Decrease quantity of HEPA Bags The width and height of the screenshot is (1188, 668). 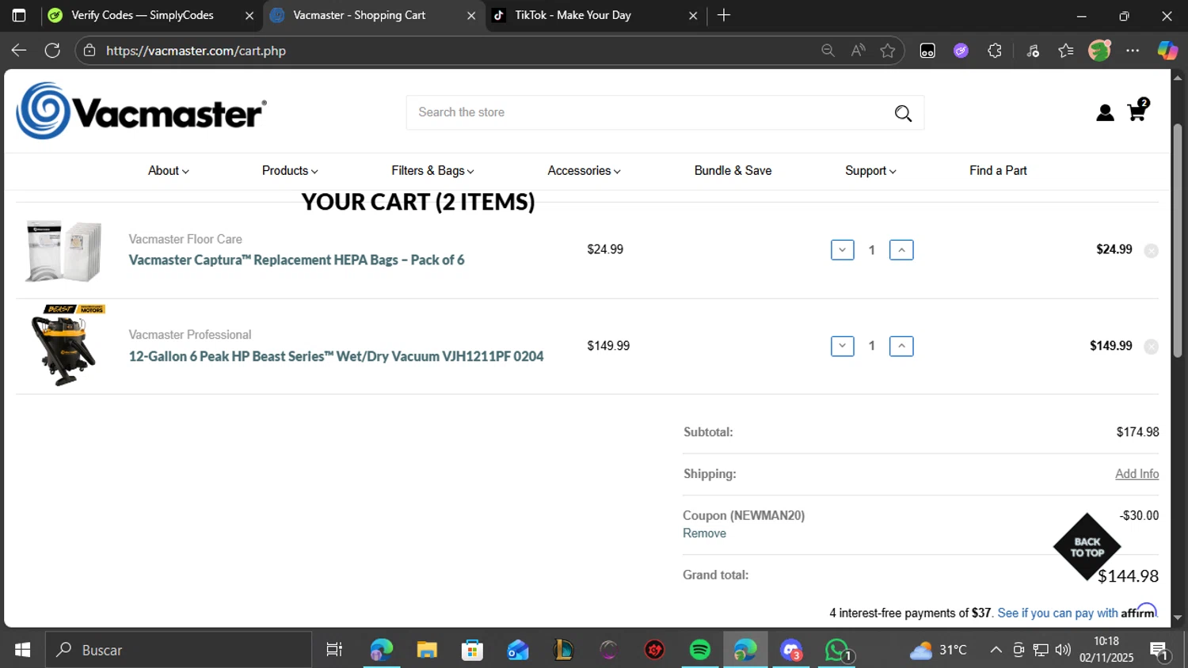(842, 250)
